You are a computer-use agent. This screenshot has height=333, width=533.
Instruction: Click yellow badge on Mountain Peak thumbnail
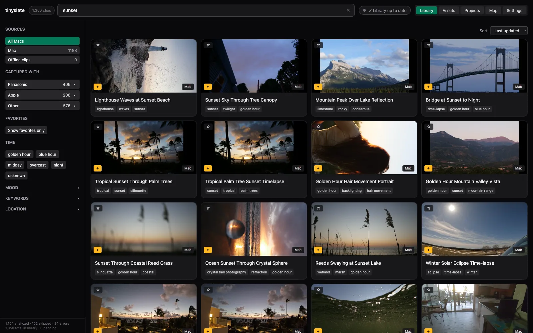pos(318,87)
